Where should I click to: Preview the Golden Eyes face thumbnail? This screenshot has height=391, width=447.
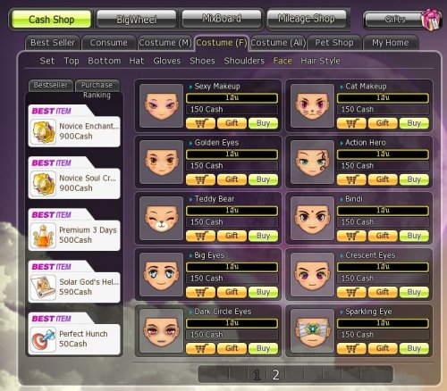click(162, 162)
